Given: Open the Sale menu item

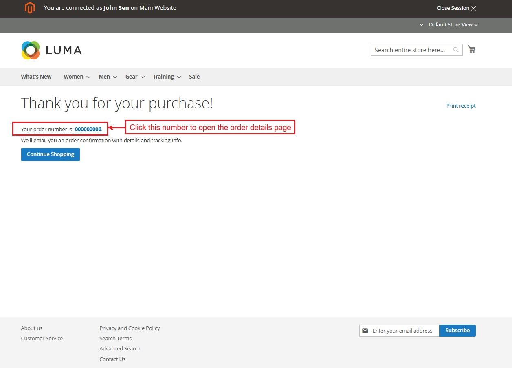Looking at the screenshot, I should coord(194,77).
